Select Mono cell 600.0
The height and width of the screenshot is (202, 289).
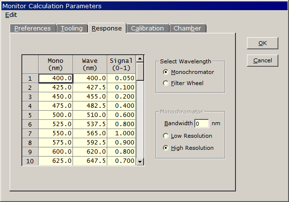click(56, 152)
